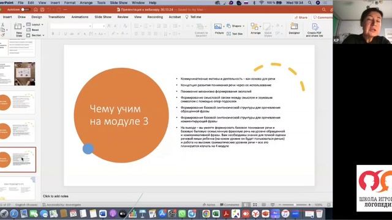
Task: Open the Help menu in menu bar
Action: (153, 2)
